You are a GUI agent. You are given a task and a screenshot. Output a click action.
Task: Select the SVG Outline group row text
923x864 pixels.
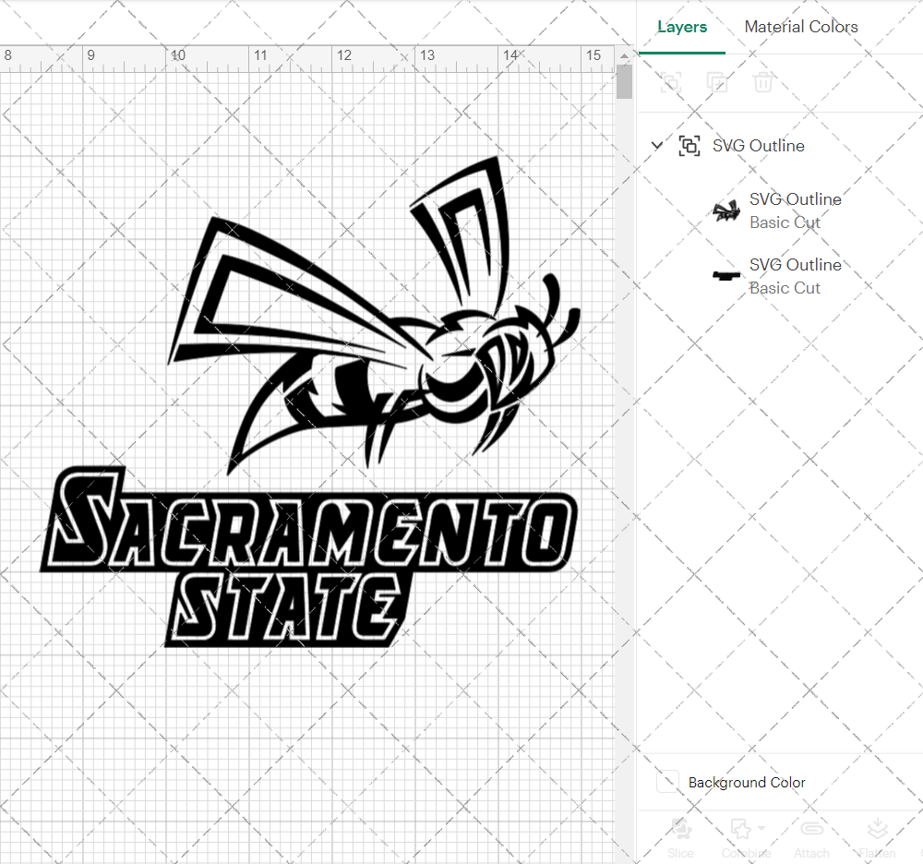pyautogui.click(x=758, y=145)
